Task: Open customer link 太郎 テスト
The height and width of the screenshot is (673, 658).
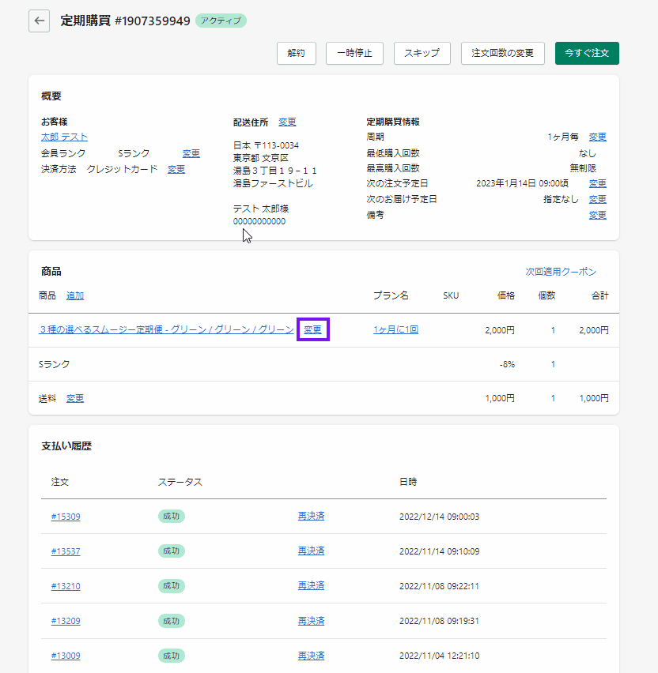Action: [64, 137]
